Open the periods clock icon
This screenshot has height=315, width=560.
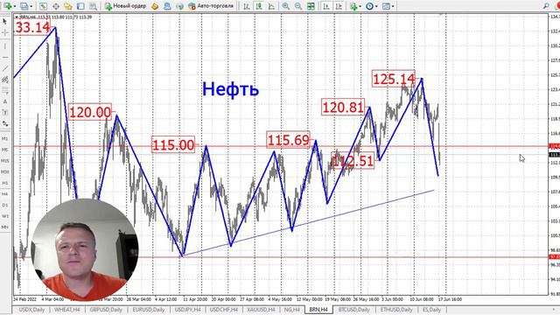[x=369, y=6]
